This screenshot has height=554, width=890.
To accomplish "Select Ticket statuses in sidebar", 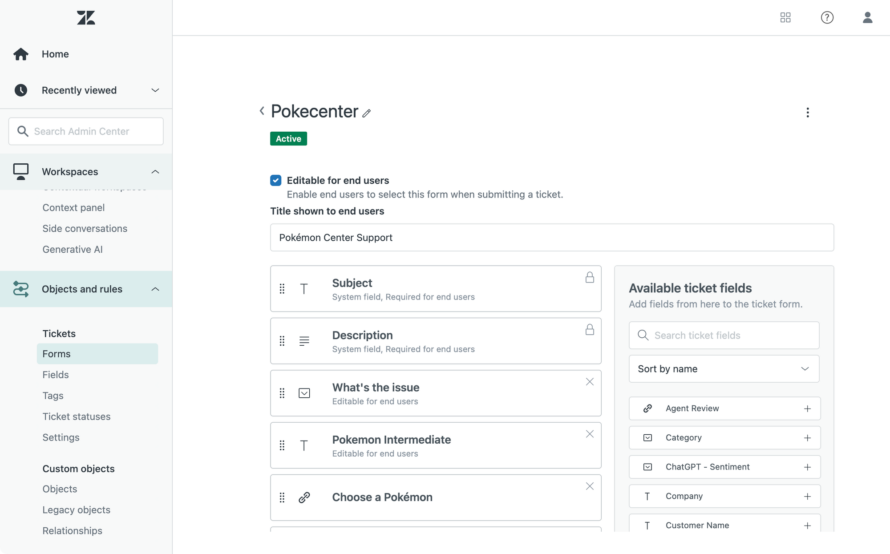I will pyautogui.click(x=77, y=417).
